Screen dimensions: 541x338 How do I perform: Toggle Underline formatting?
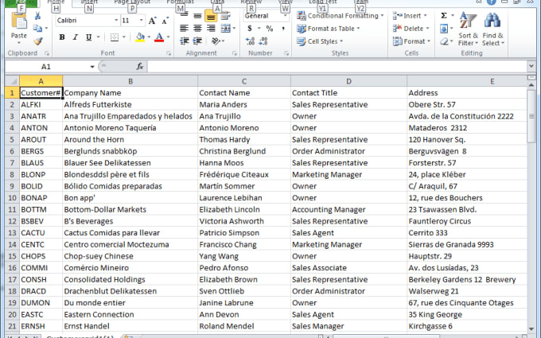88,37
